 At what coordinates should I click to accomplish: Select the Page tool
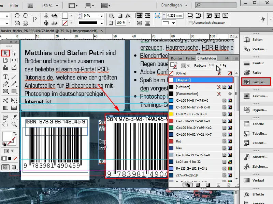pyautogui.click(x=5, y=60)
